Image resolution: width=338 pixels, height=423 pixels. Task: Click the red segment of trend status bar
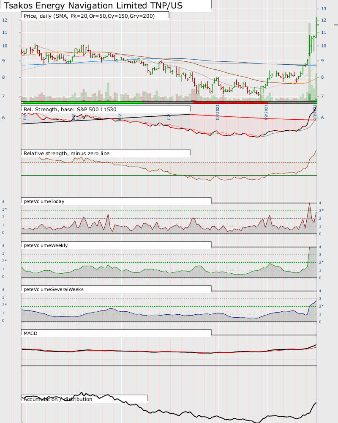231,102
